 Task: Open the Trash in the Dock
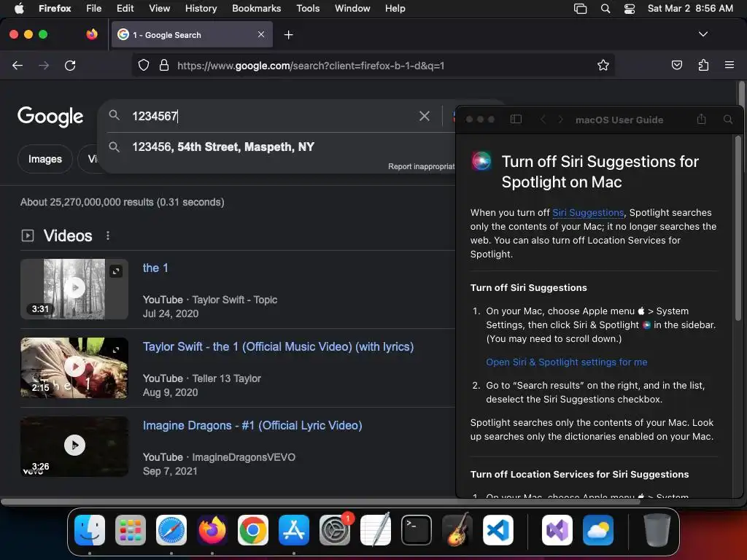(657, 530)
